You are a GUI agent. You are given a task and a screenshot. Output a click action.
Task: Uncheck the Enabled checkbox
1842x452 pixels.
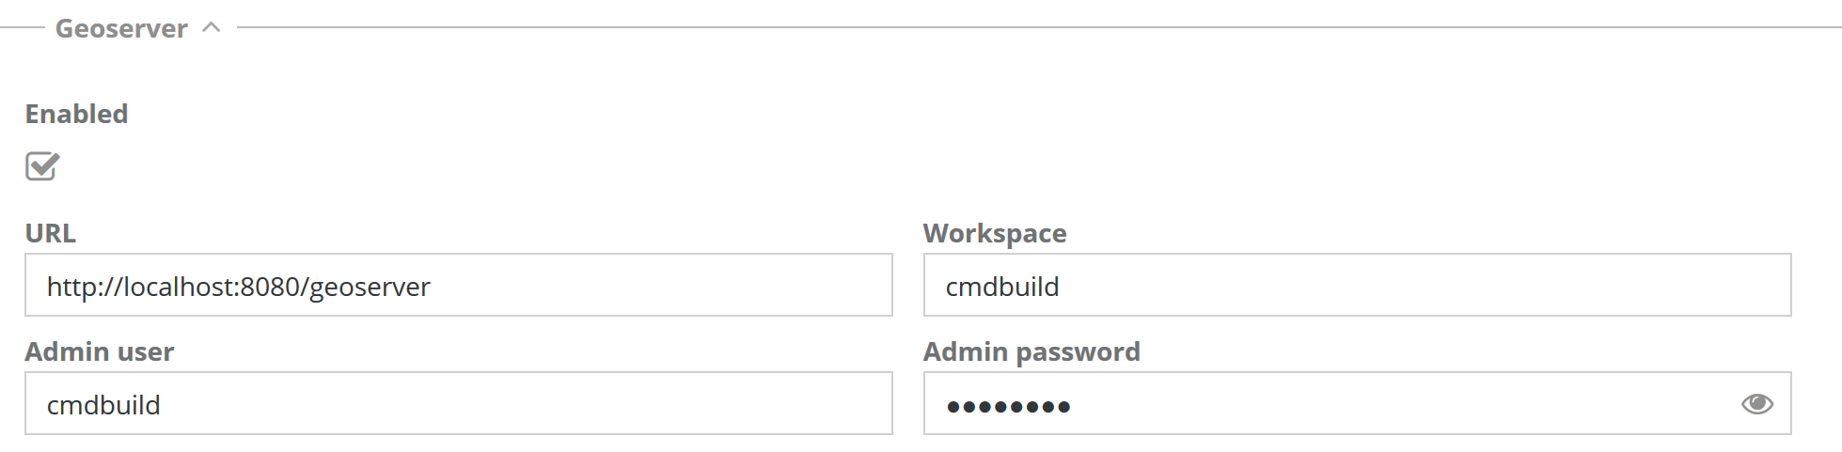click(x=42, y=166)
